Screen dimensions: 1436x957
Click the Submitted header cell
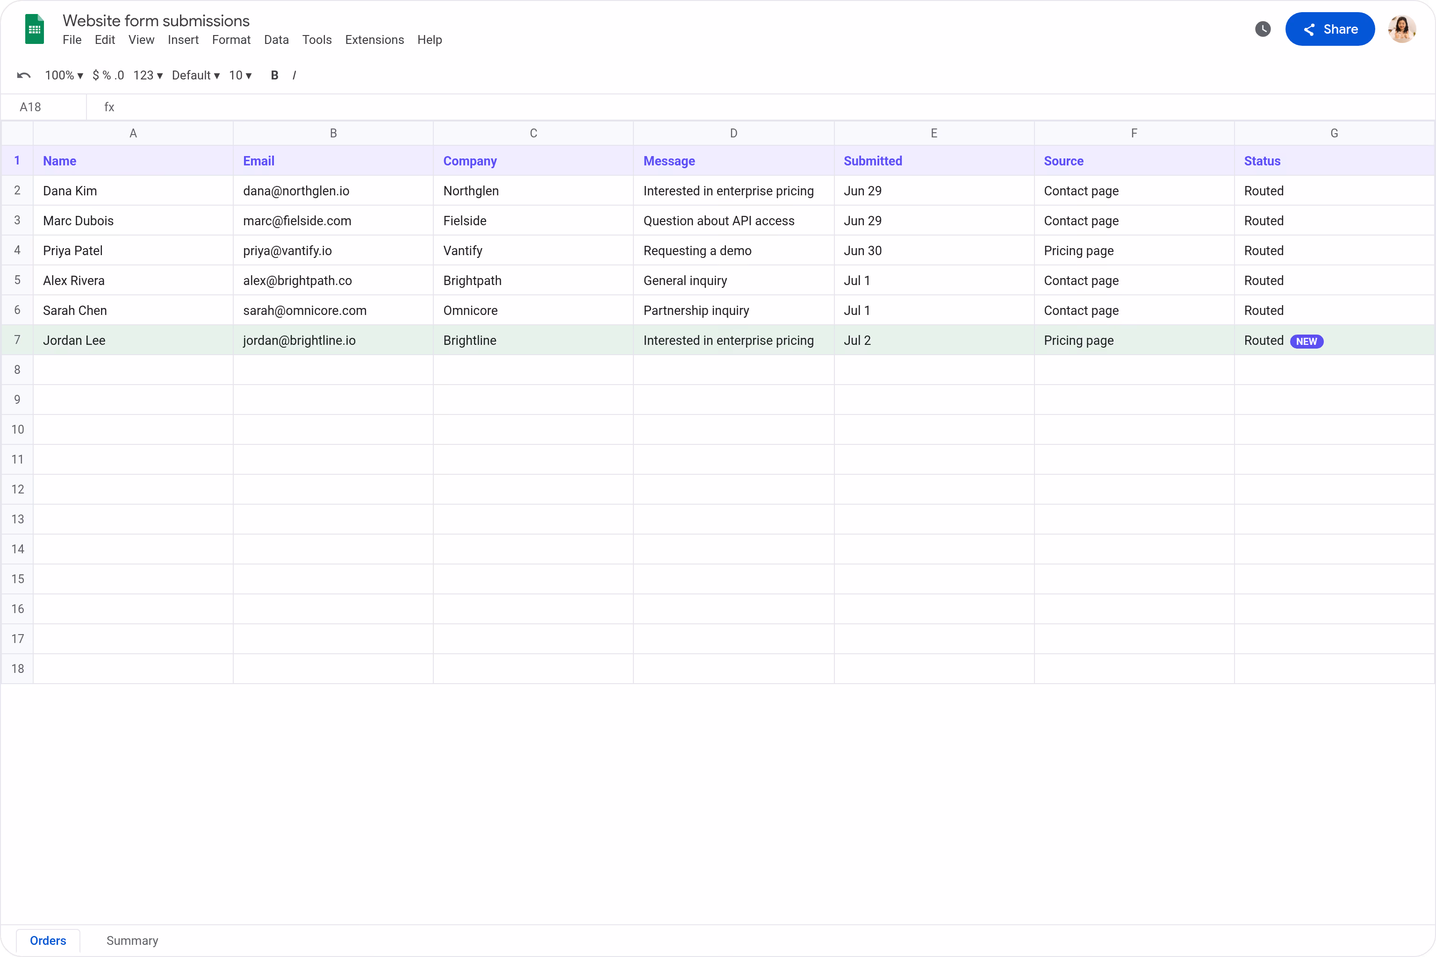[x=934, y=161]
